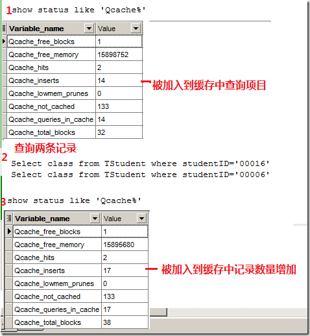Select value 15895680 in lower table
310x336 pixels.
click(125, 245)
